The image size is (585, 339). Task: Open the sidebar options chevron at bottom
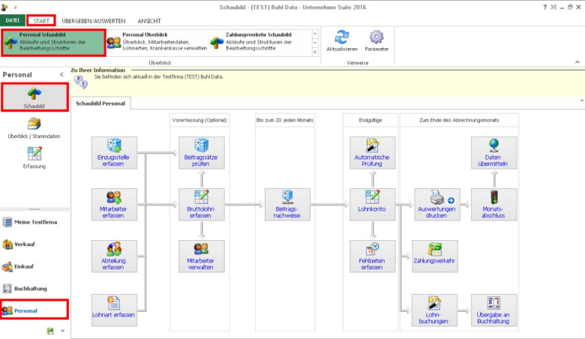click(62, 330)
